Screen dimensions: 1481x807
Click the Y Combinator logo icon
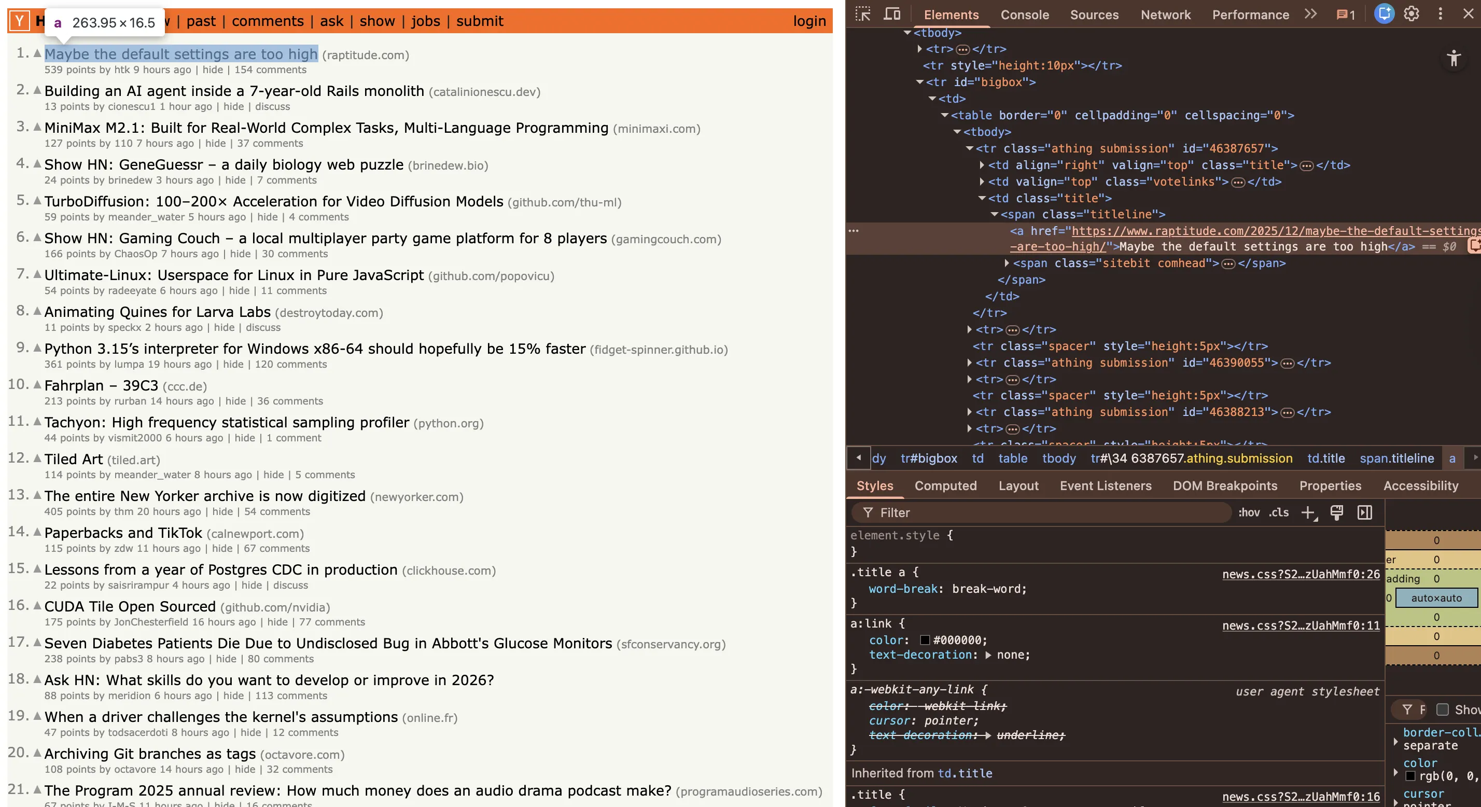pos(19,20)
